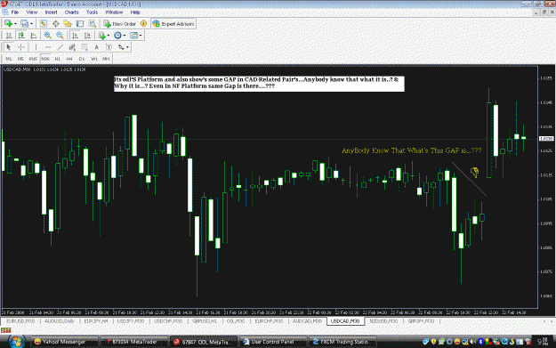Switch to M1 timeframe
556x348 pixels.
(x=9, y=59)
